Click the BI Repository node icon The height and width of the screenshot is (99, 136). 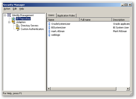click(14, 19)
